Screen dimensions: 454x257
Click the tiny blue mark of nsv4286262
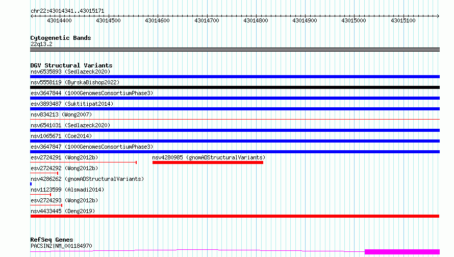[x=31, y=184]
